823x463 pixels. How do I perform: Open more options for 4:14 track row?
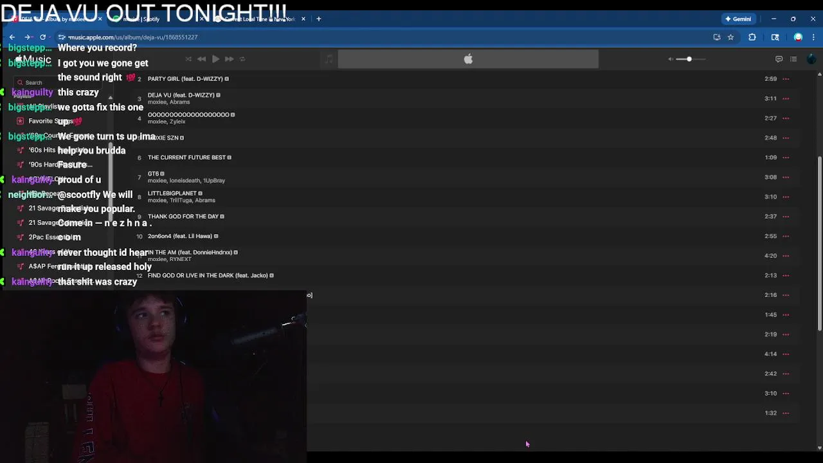click(786, 354)
